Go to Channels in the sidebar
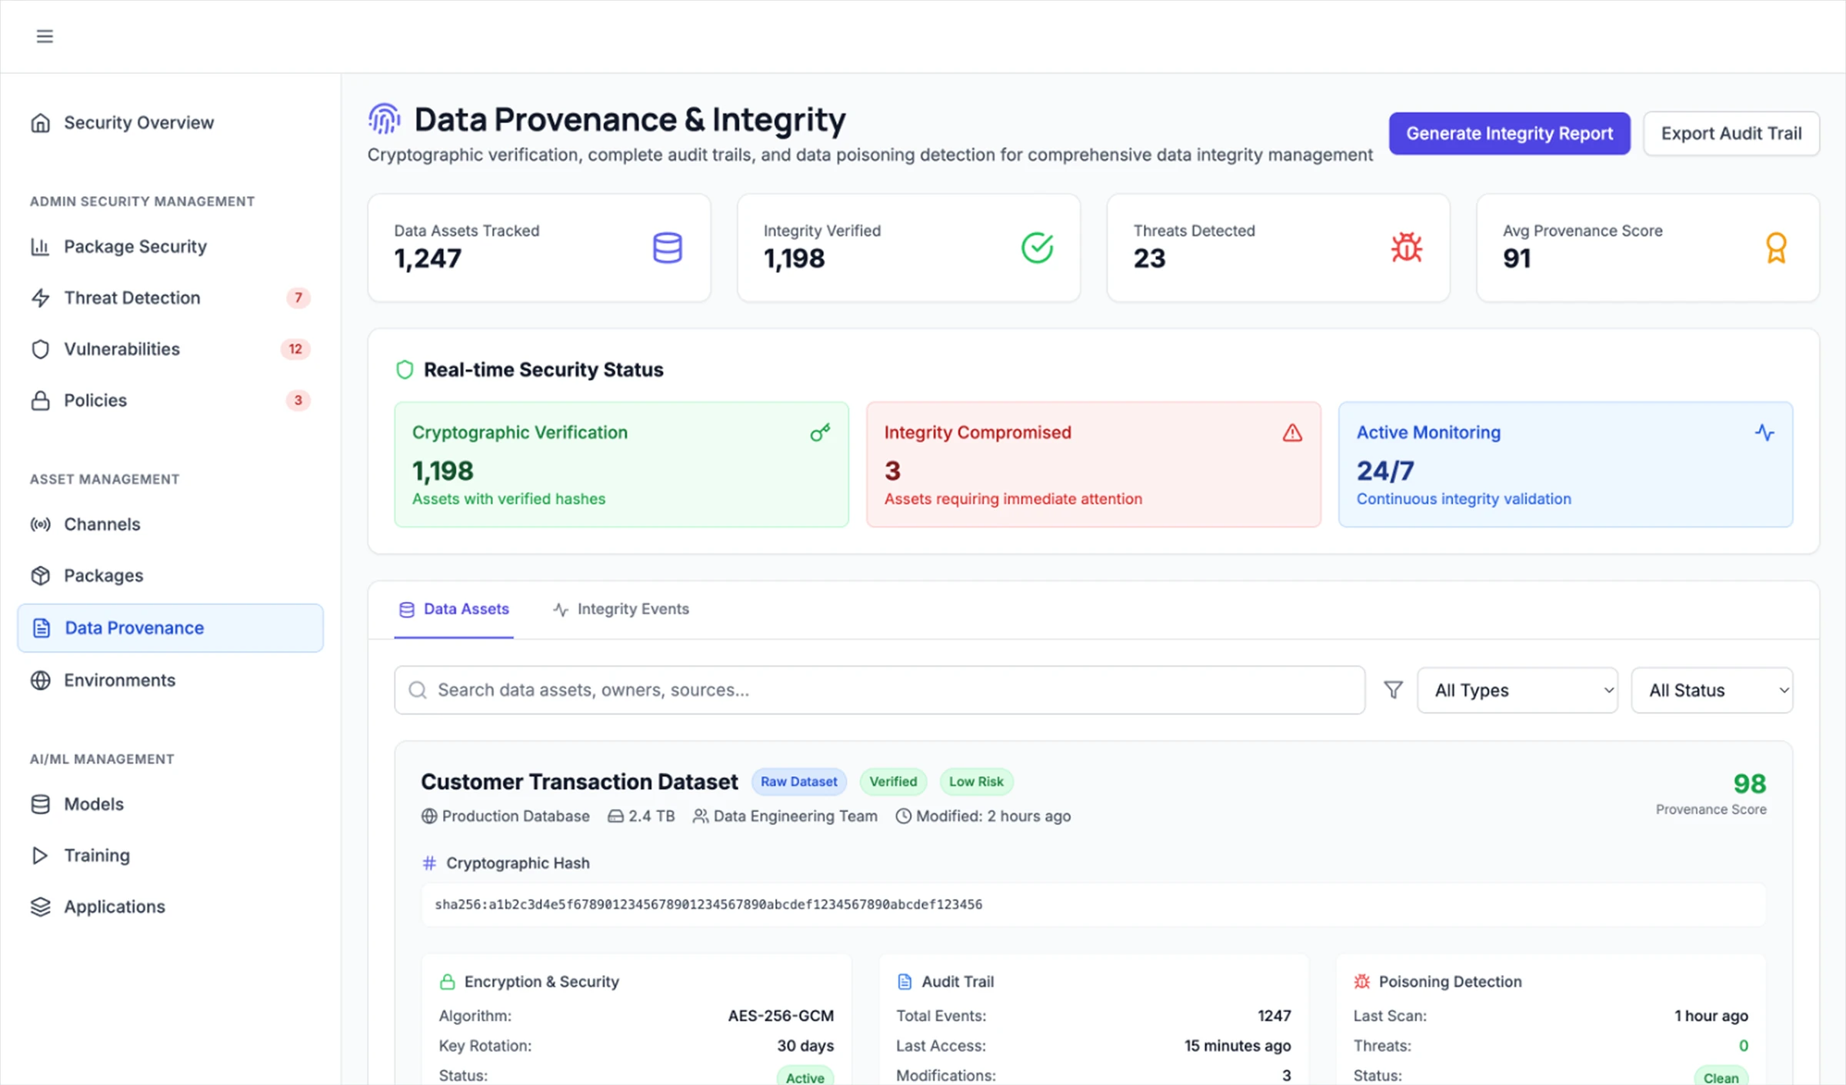This screenshot has height=1085, width=1846. coord(170,524)
